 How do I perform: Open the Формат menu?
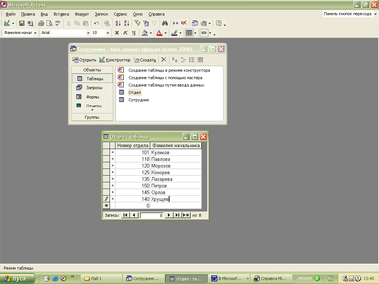pyautogui.click(x=82, y=14)
